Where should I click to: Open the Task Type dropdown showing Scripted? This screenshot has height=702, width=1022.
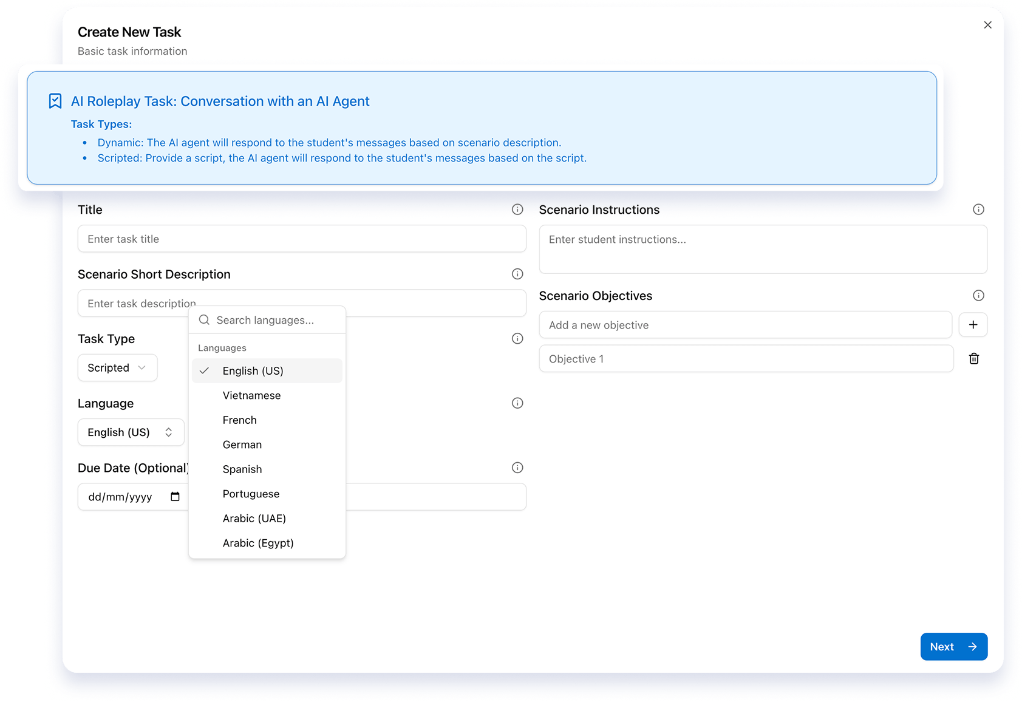point(117,367)
